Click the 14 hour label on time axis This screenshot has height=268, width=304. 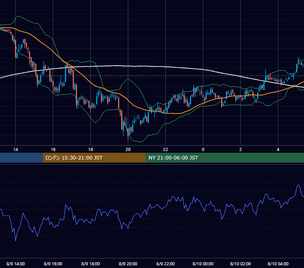(x=16, y=150)
